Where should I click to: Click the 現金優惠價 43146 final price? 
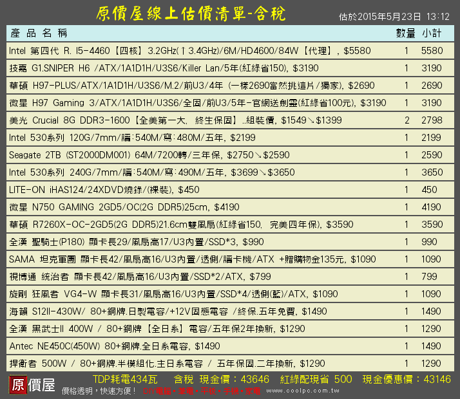click(407, 380)
